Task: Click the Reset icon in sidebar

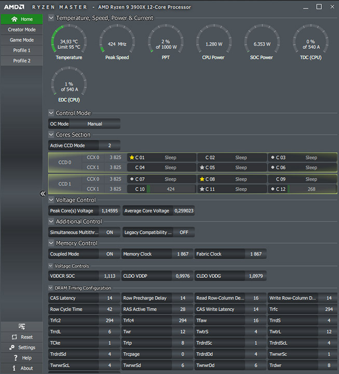Action: coord(15,337)
